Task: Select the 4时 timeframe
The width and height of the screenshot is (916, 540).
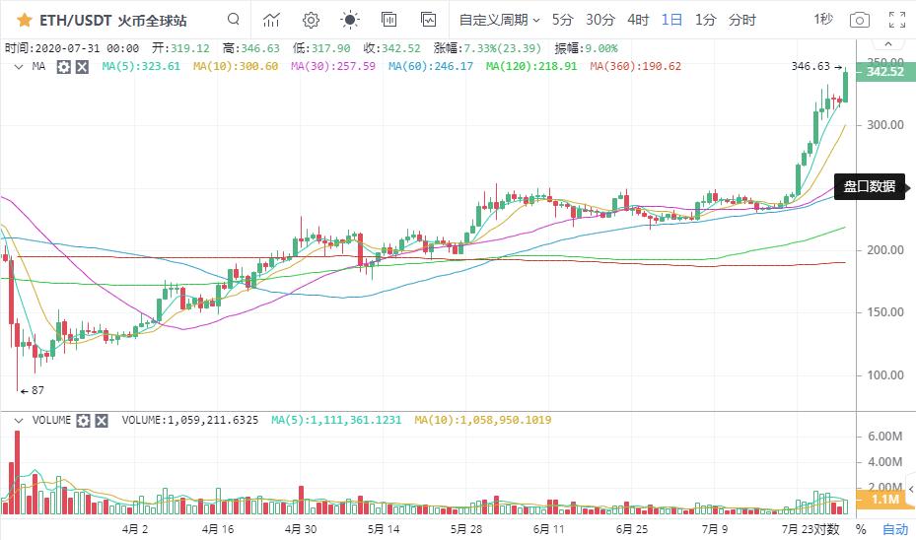Action: (x=638, y=20)
